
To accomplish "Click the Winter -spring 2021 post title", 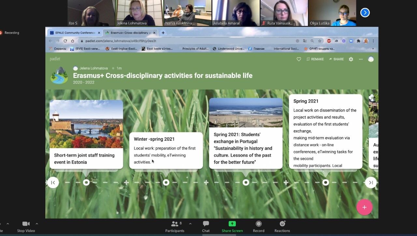I will pos(154,139).
